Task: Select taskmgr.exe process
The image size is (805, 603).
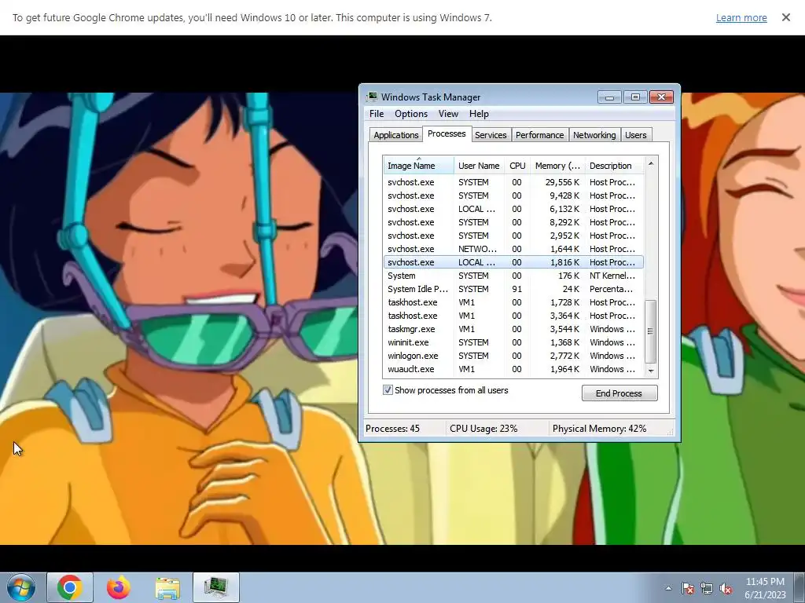Action: click(x=513, y=329)
